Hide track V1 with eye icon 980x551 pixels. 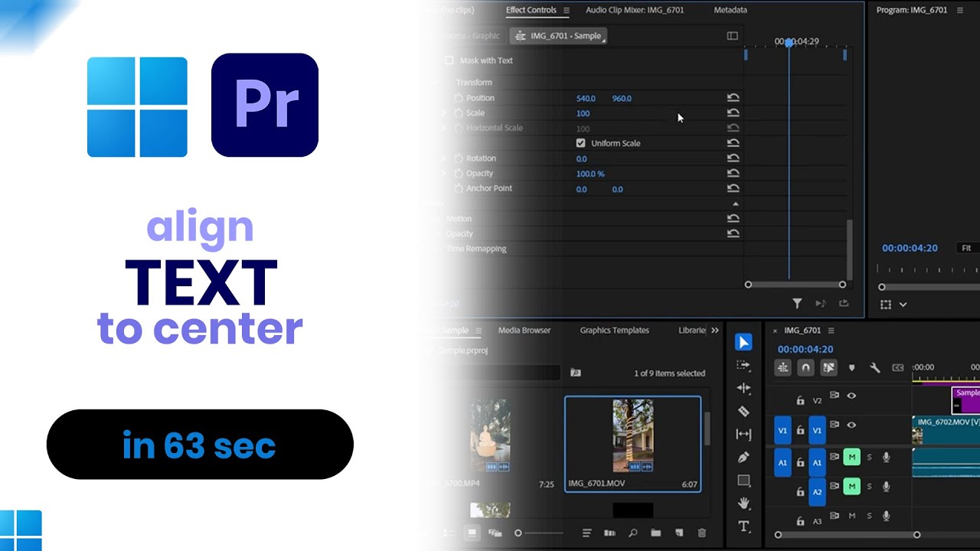pos(851,425)
